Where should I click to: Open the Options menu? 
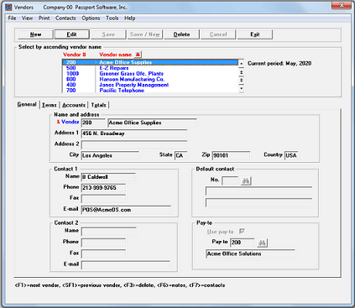[x=91, y=18]
